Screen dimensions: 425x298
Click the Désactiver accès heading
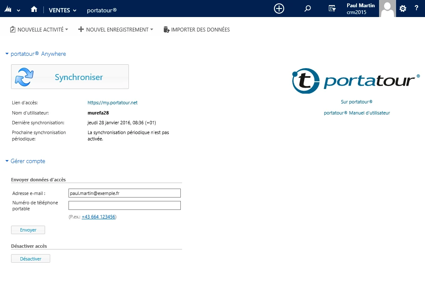pyautogui.click(x=29, y=246)
